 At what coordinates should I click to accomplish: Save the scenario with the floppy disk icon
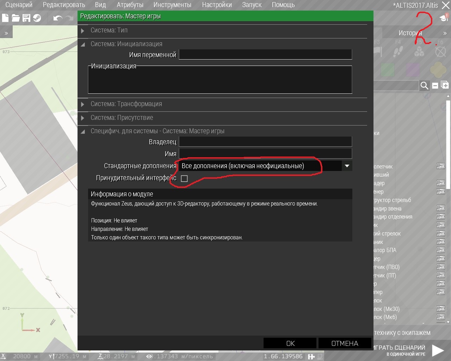click(x=26, y=18)
